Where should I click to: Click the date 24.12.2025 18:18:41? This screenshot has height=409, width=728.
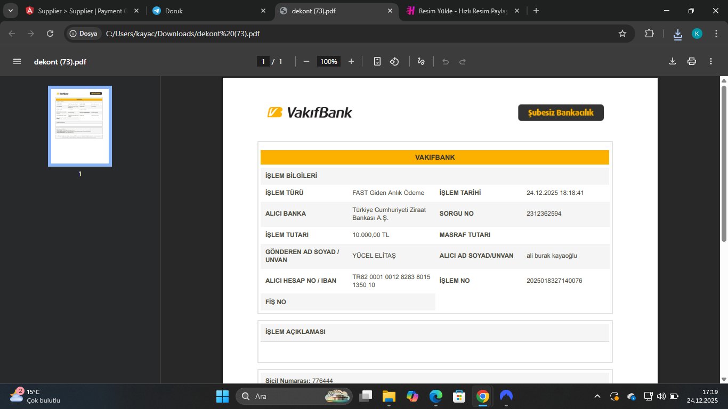555,193
